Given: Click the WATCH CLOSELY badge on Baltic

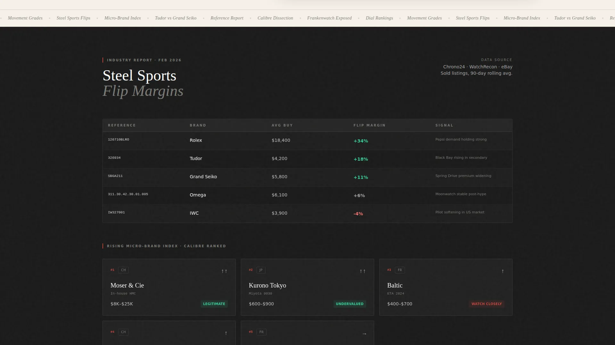Looking at the screenshot, I should [x=487, y=304].
